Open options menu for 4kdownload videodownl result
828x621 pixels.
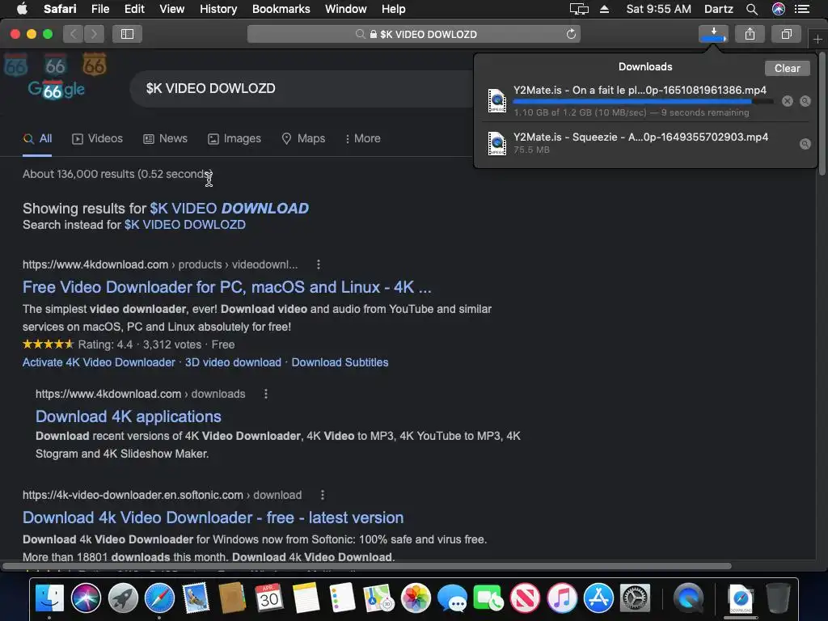pos(319,264)
